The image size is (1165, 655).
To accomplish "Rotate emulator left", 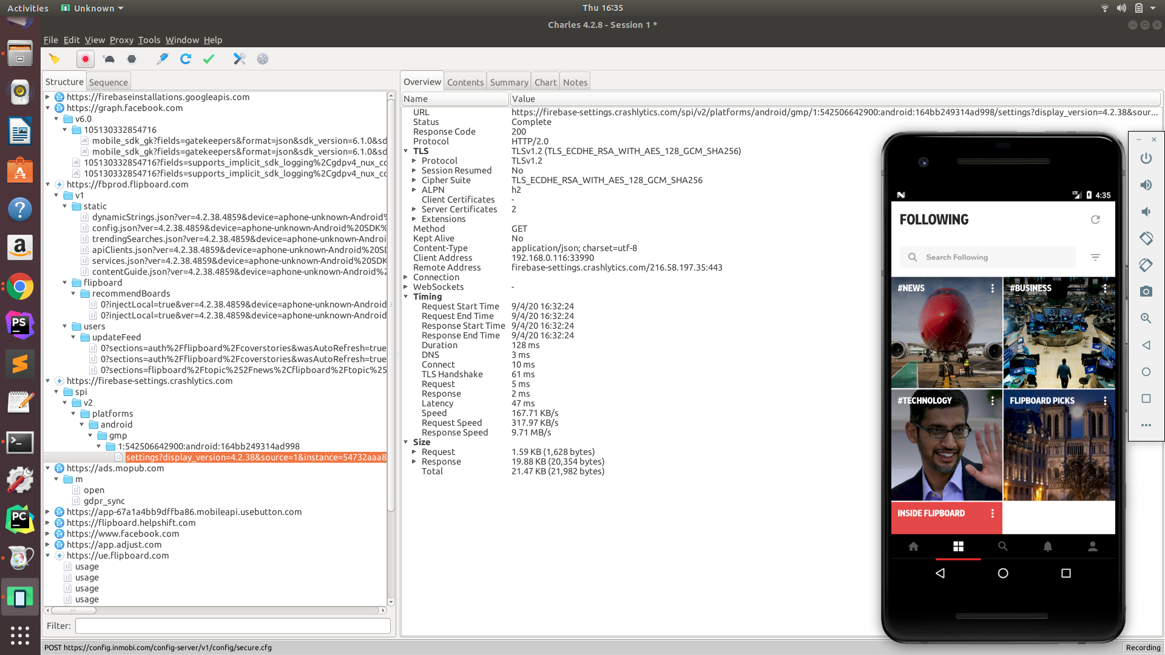I will [1146, 238].
